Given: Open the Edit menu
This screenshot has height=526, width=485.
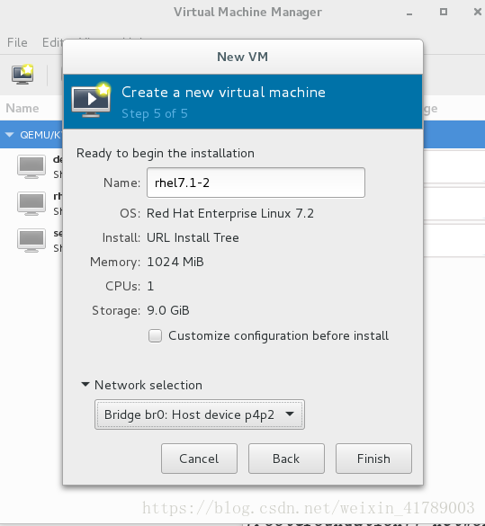Looking at the screenshot, I should tap(53, 42).
